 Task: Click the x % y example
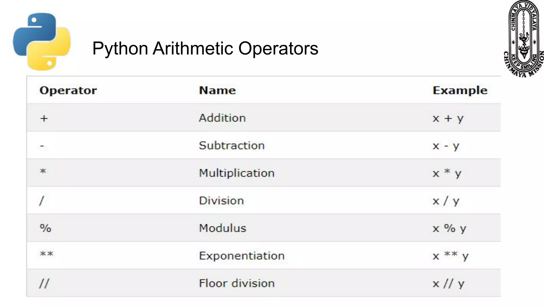[x=449, y=228]
